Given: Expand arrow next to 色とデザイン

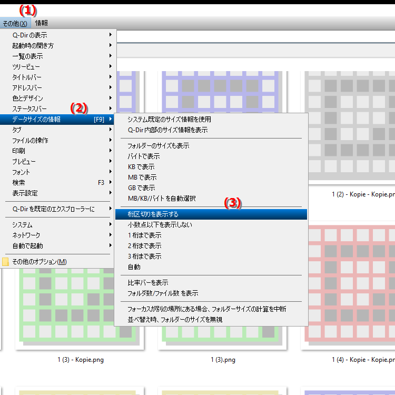Looking at the screenshot, I should point(111,98).
